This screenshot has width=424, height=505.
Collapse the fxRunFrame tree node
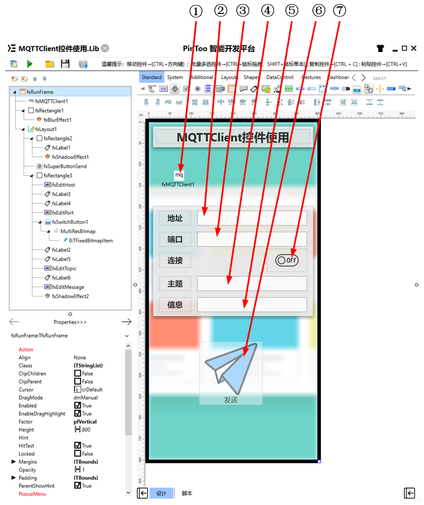coord(14,92)
